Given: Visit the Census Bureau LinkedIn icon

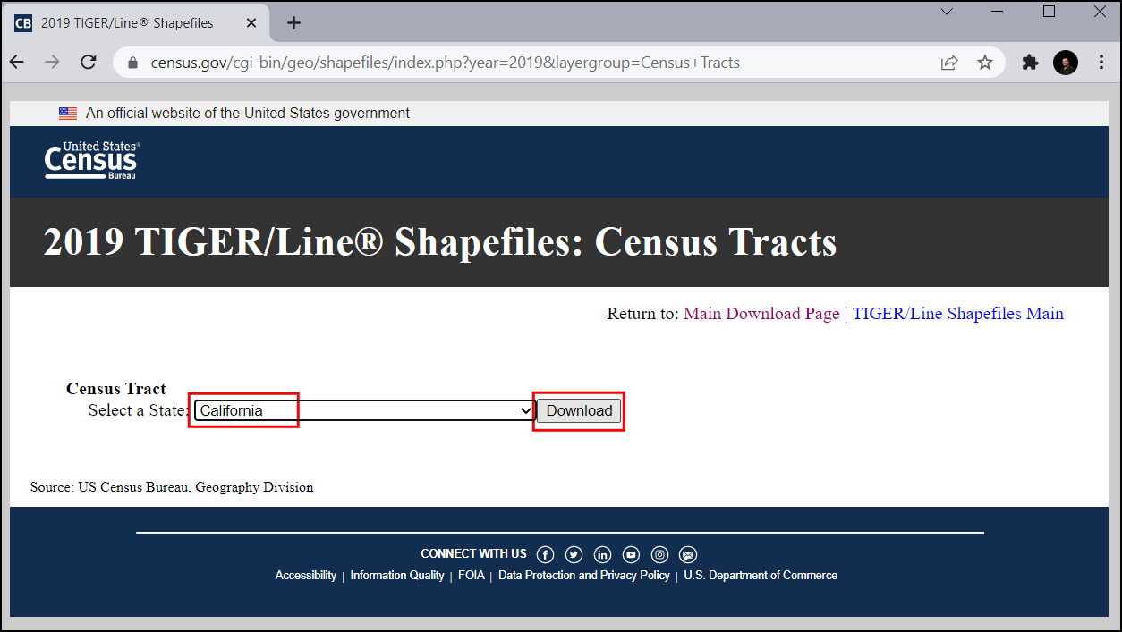Looking at the screenshot, I should [x=602, y=555].
